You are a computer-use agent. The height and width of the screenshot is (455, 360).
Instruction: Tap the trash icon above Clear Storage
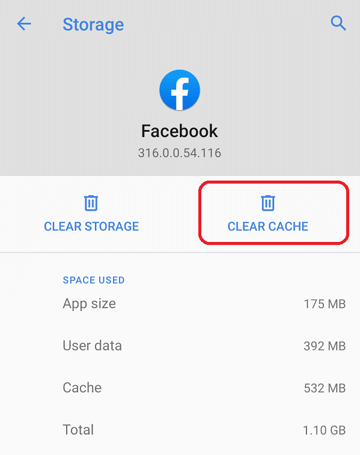click(x=91, y=203)
